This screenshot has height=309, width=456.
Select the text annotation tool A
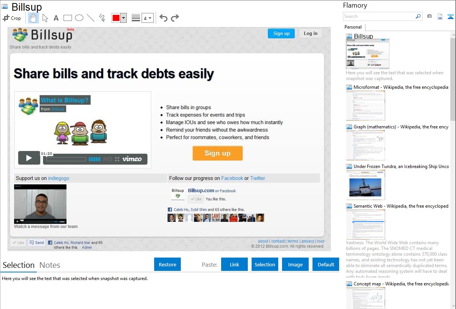click(56, 18)
